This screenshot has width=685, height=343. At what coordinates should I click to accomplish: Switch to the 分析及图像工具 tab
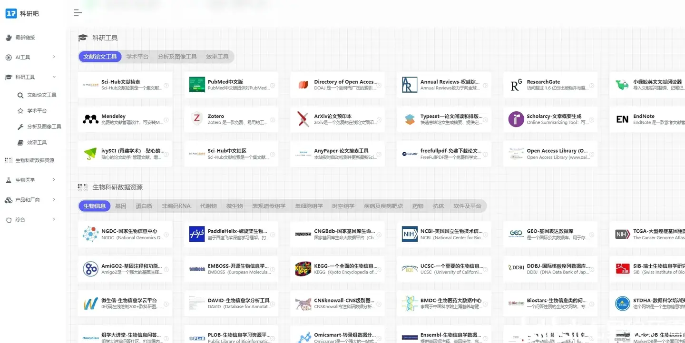click(177, 57)
